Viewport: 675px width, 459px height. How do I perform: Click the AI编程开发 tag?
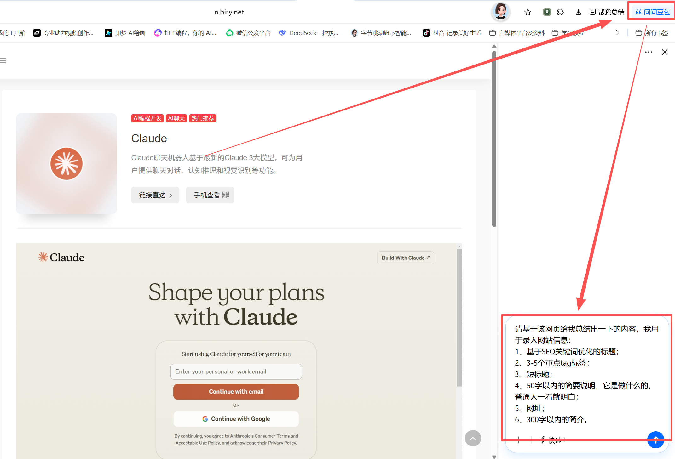tap(147, 118)
